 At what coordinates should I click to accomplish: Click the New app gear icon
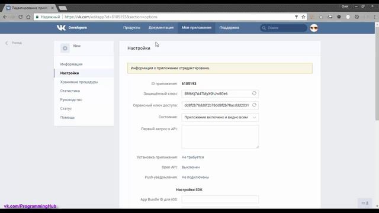(65, 49)
